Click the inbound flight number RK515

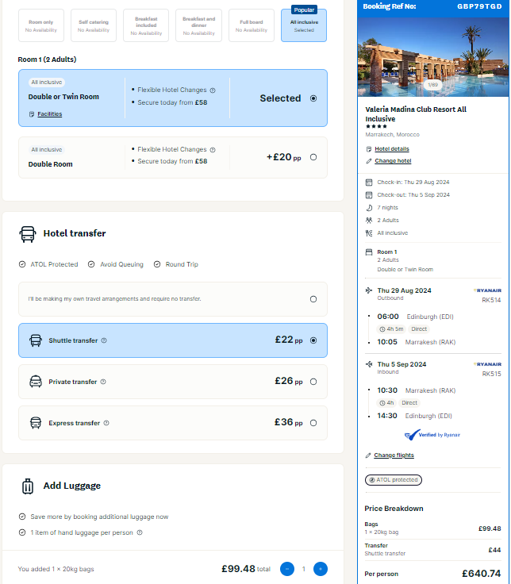(x=491, y=374)
